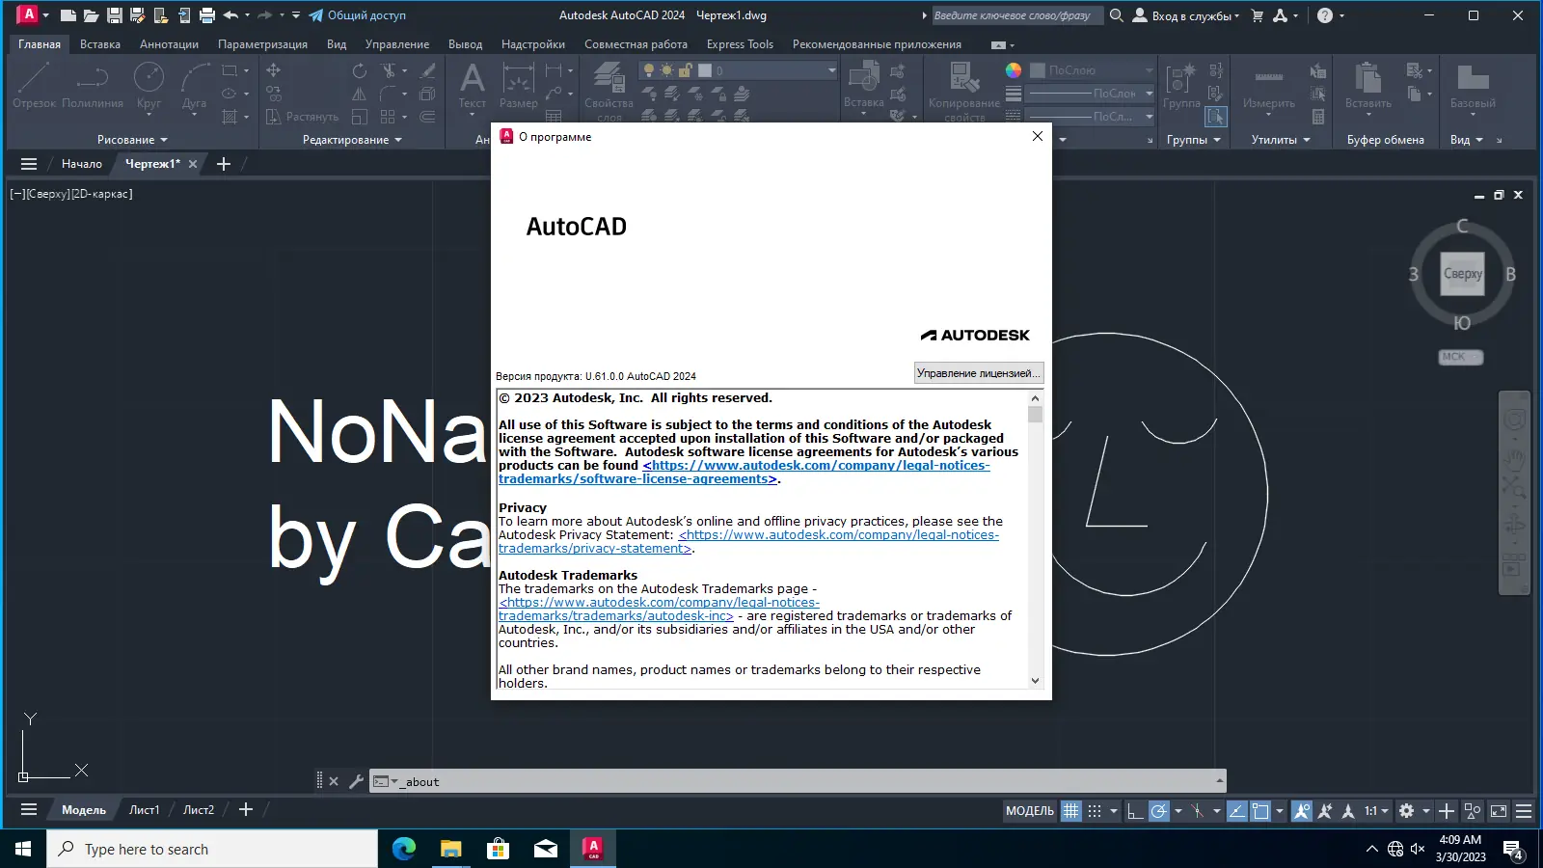
Task: Toggle isometric drafting in status bar
Action: click(1197, 811)
